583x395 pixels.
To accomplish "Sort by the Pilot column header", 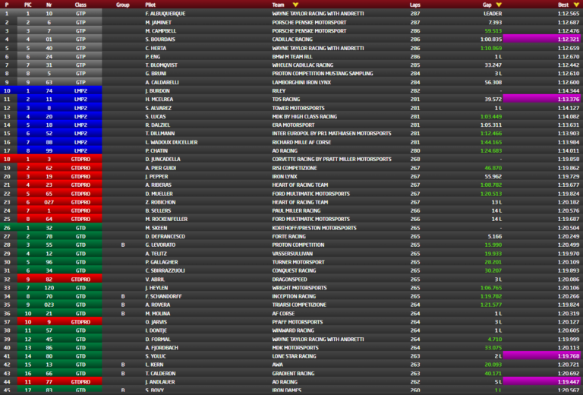I will click(150, 5).
